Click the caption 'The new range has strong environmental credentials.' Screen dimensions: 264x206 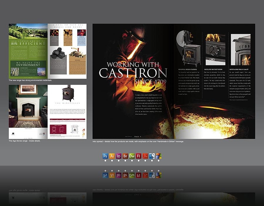(30, 80)
